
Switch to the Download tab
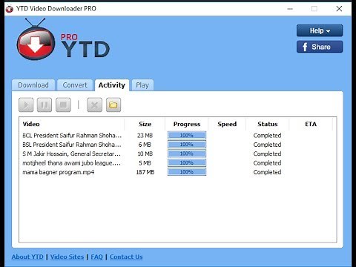point(33,85)
